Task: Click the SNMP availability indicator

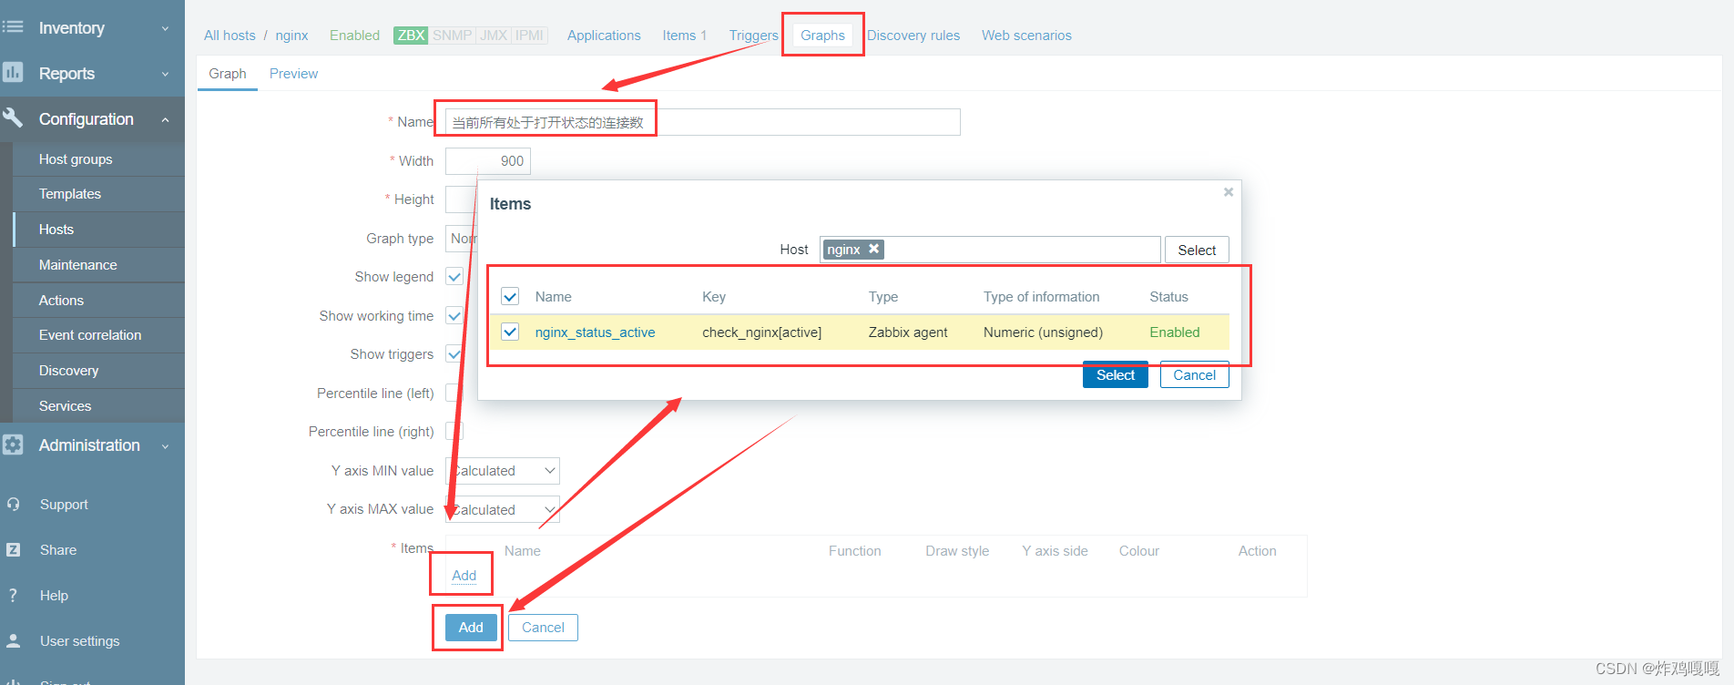Action: 452,36
